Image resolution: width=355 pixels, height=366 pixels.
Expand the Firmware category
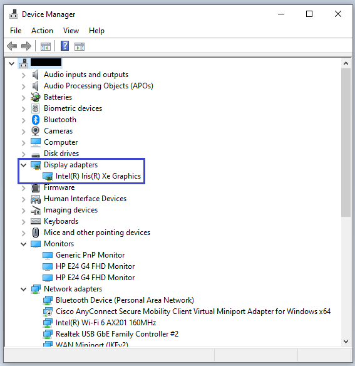click(23, 188)
